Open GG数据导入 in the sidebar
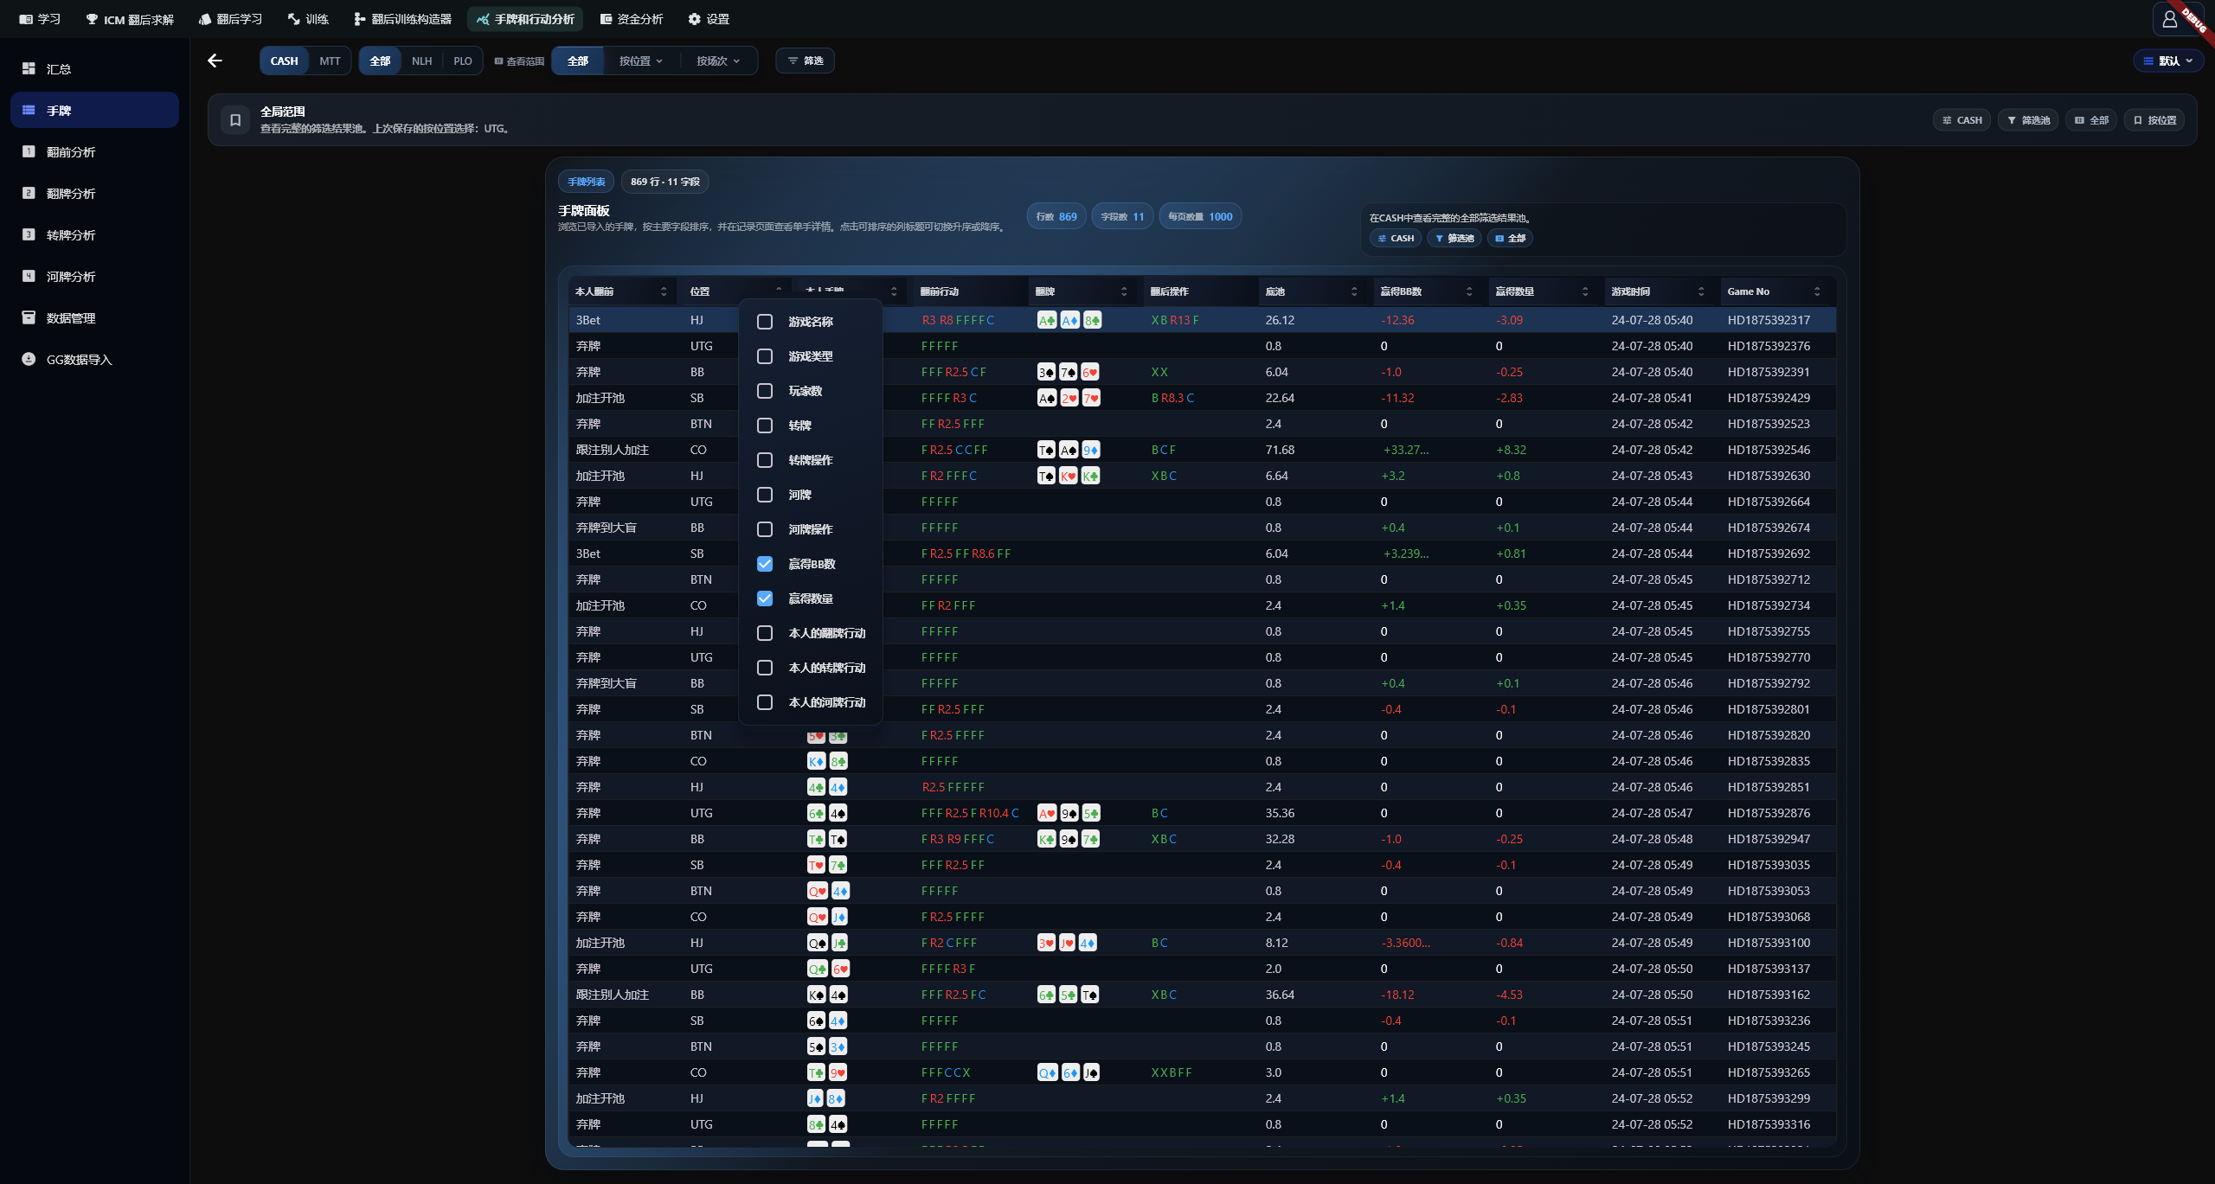 pyautogui.click(x=94, y=360)
